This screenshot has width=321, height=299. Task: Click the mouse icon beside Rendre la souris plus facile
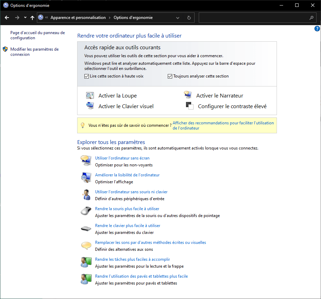86,211
